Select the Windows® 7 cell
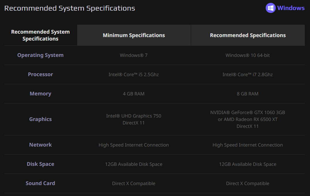310x196 pixels. click(134, 55)
